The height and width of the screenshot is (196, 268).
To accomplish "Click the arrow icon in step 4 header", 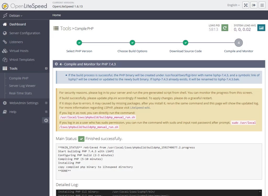I will (x=56, y=64).
